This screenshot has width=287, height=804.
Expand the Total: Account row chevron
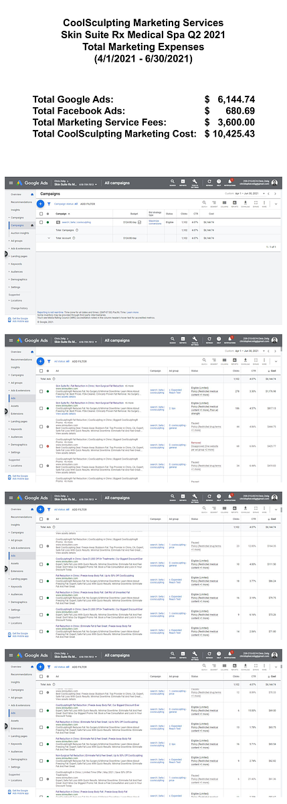(49, 237)
